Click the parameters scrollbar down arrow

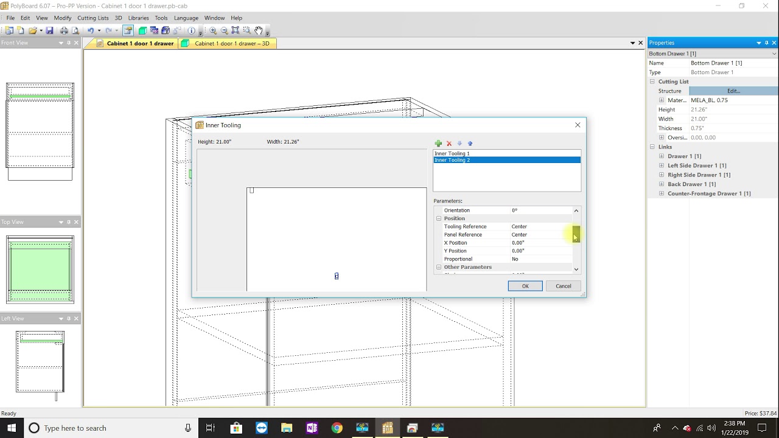(576, 269)
